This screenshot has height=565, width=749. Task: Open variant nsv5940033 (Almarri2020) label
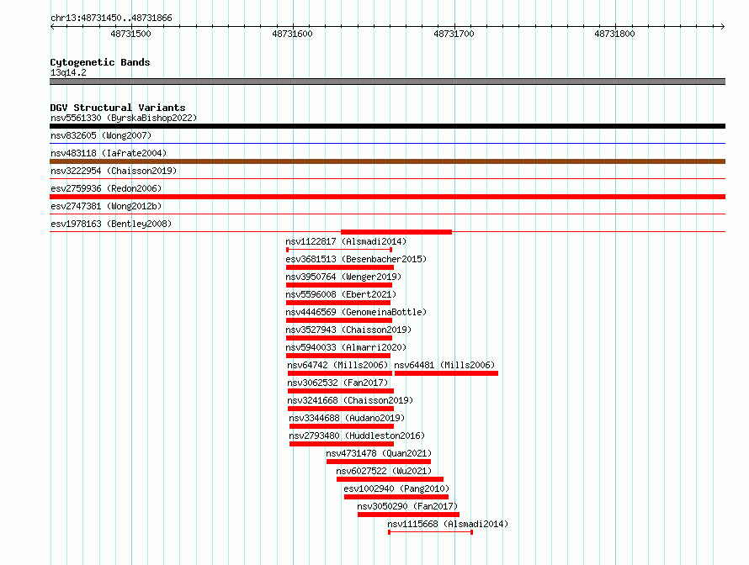point(346,347)
